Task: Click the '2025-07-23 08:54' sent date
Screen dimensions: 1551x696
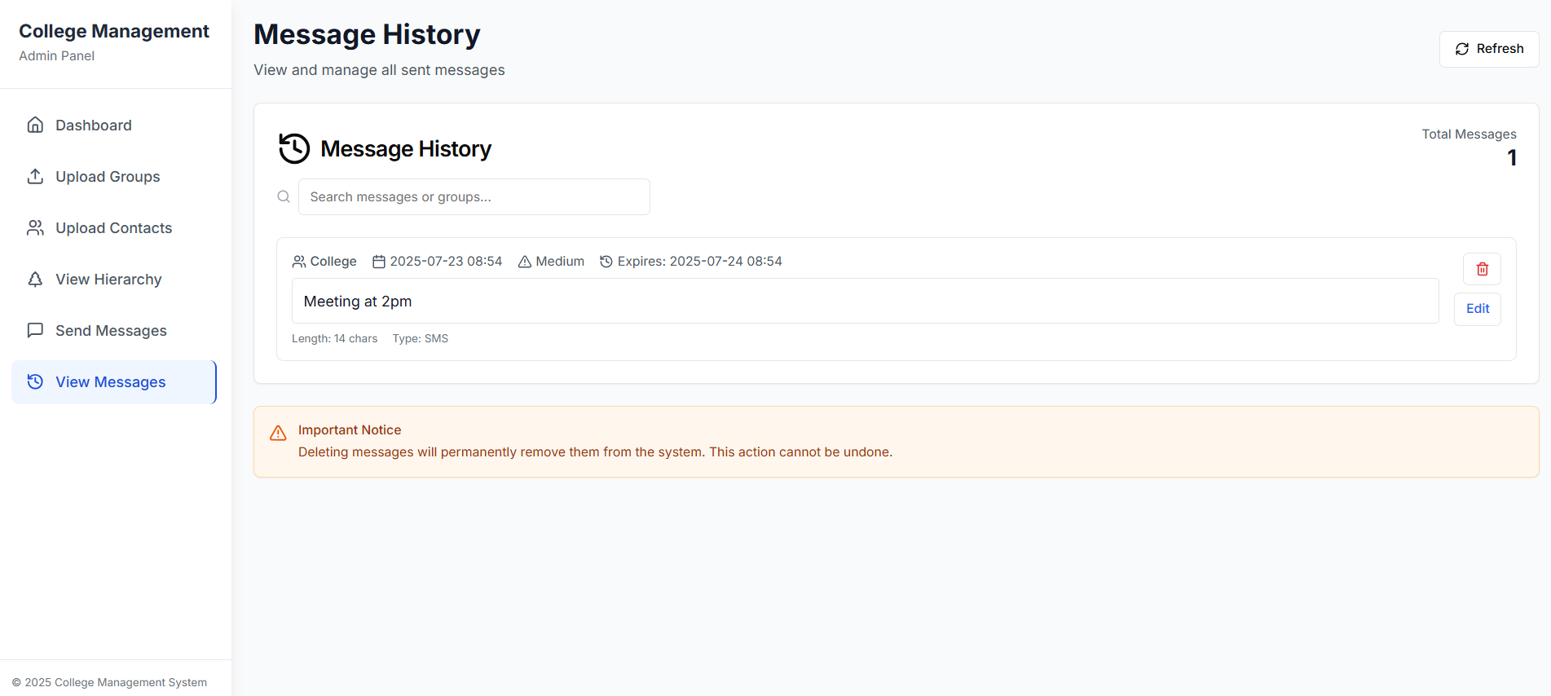Action: 446,262
